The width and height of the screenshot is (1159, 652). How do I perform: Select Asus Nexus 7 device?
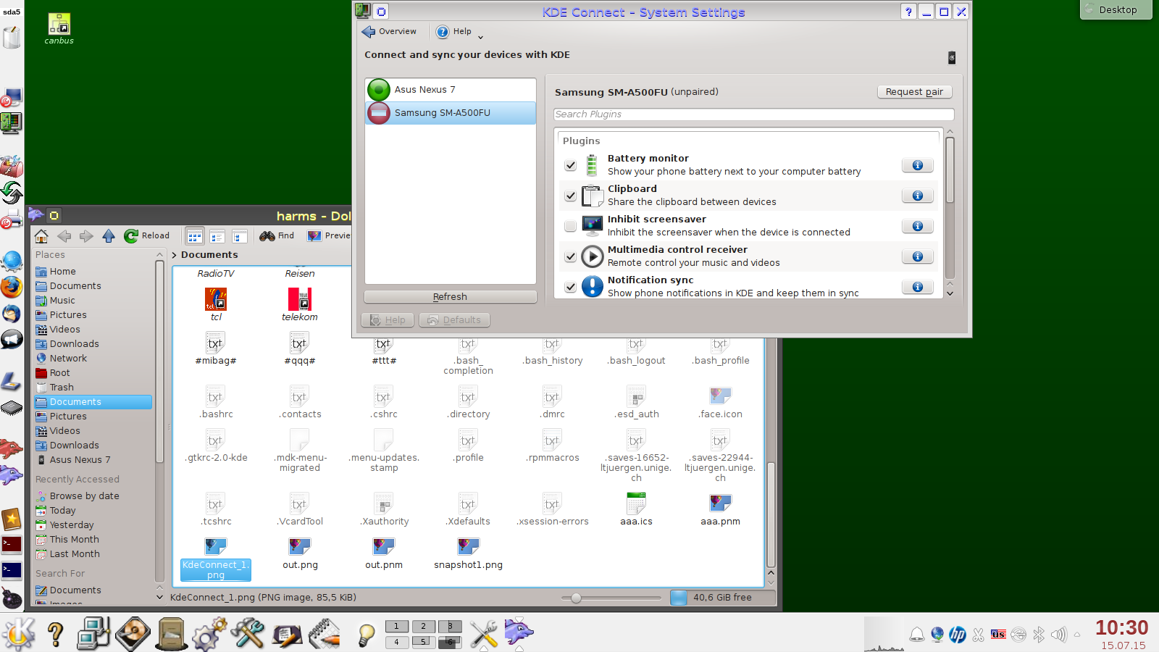click(x=451, y=90)
